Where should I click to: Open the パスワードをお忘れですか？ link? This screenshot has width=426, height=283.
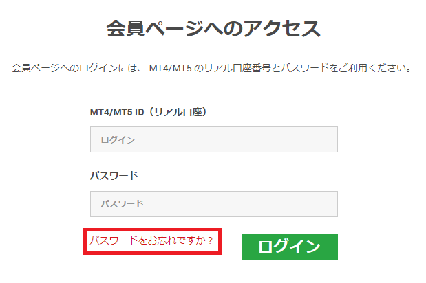[x=151, y=241]
